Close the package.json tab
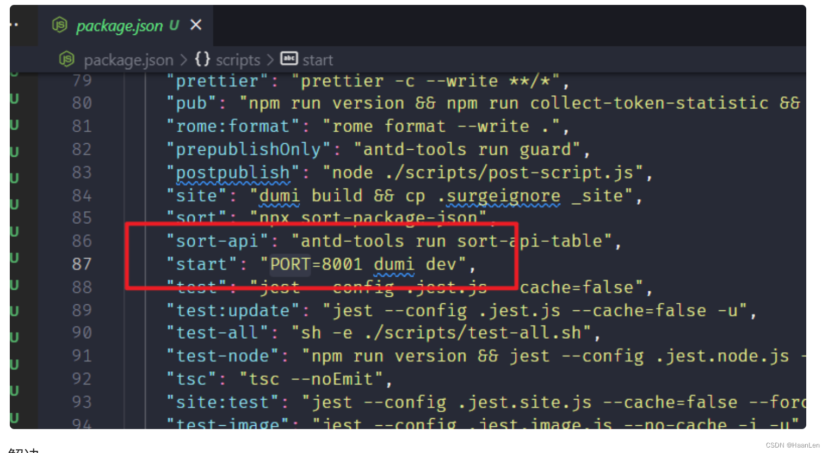The height and width of the screenshot is (453, 828). click(x=196, y=25)
